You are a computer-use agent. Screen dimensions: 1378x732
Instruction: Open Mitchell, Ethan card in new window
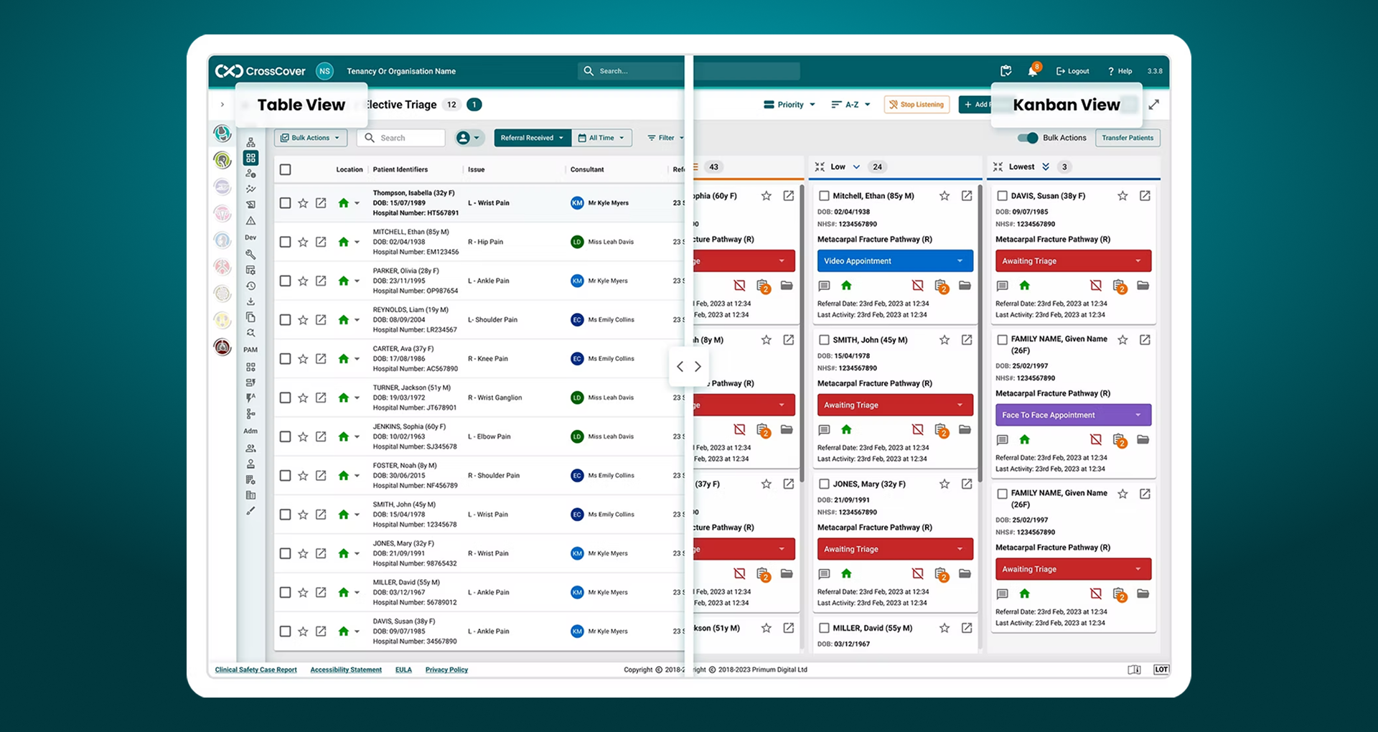click(967, 196)
